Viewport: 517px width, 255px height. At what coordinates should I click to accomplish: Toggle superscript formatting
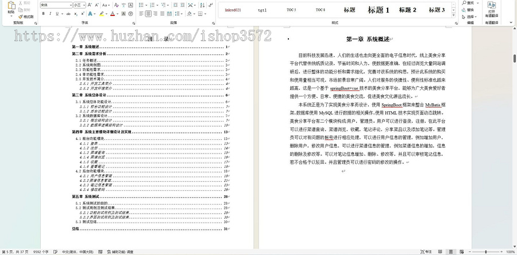tap(82, 14)
